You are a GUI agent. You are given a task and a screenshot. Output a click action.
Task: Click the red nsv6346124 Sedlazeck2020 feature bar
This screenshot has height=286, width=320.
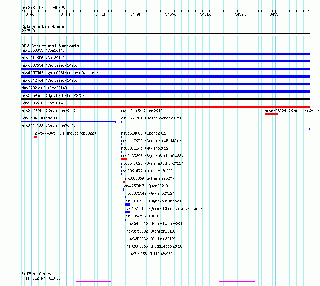[271, 114]
